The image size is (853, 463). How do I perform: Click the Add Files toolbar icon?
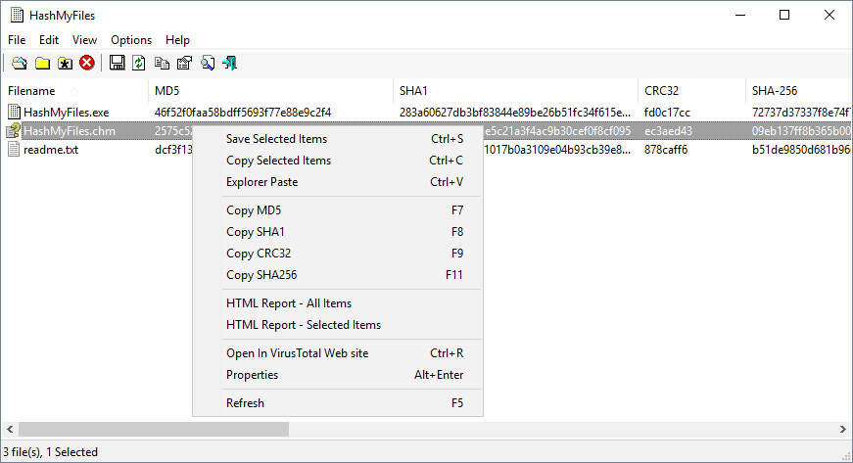[19, 64]
